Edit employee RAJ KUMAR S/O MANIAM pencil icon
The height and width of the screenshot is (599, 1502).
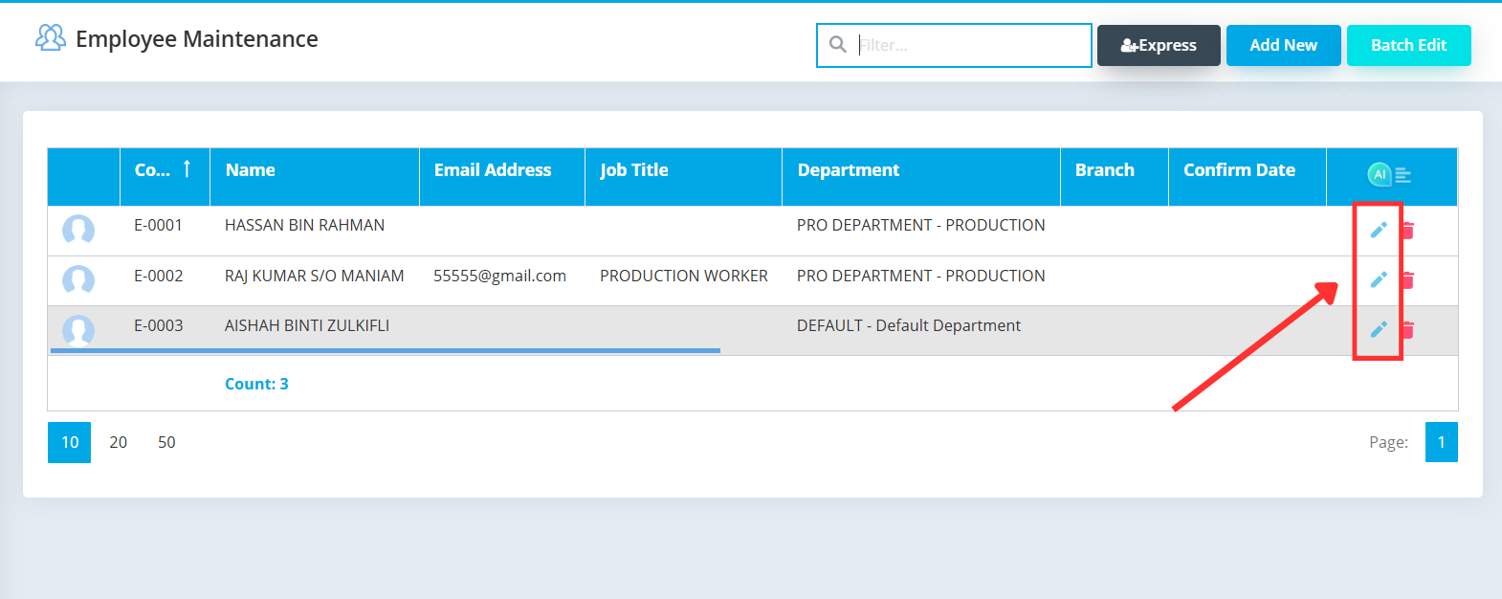(x=1379, y=279)
